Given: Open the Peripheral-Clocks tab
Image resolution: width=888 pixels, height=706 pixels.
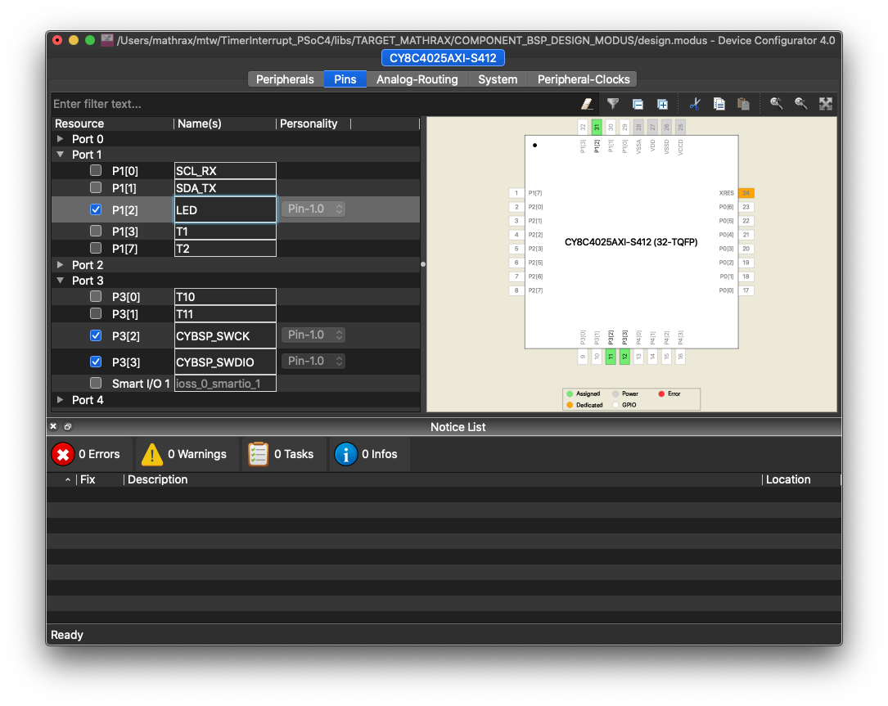Looking at the screenshot, I should pos(584,79).
